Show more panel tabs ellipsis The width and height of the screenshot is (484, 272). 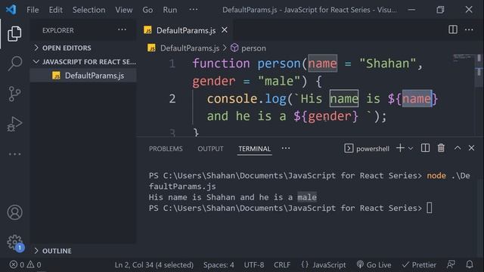(x=286, y=148)
